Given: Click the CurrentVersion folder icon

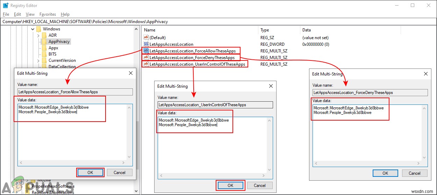Looking at the screenshot, I should click(44, 60).
